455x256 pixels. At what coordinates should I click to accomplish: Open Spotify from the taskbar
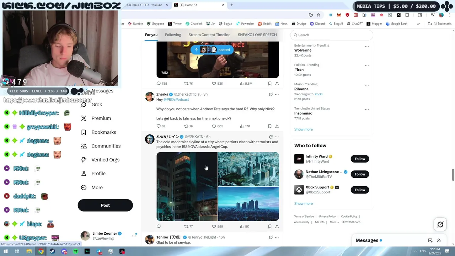76,251
